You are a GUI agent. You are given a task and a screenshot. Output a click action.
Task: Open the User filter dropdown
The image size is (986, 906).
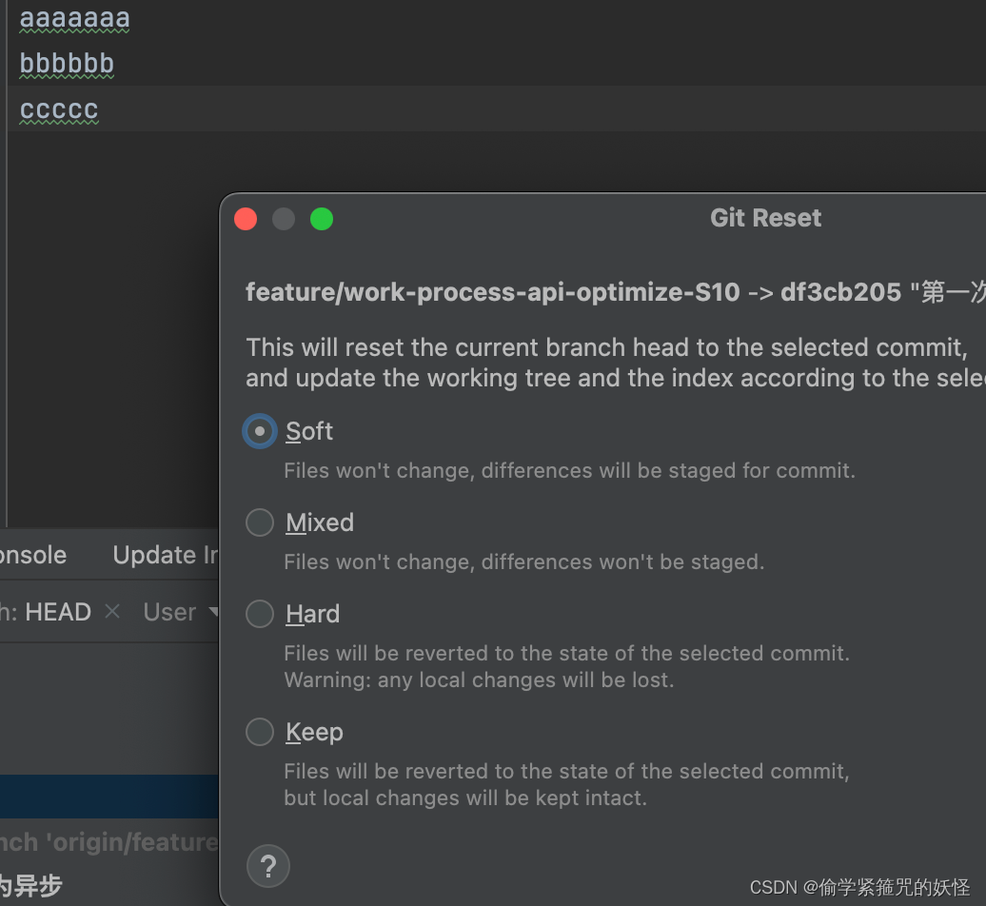tap(180, 612)
